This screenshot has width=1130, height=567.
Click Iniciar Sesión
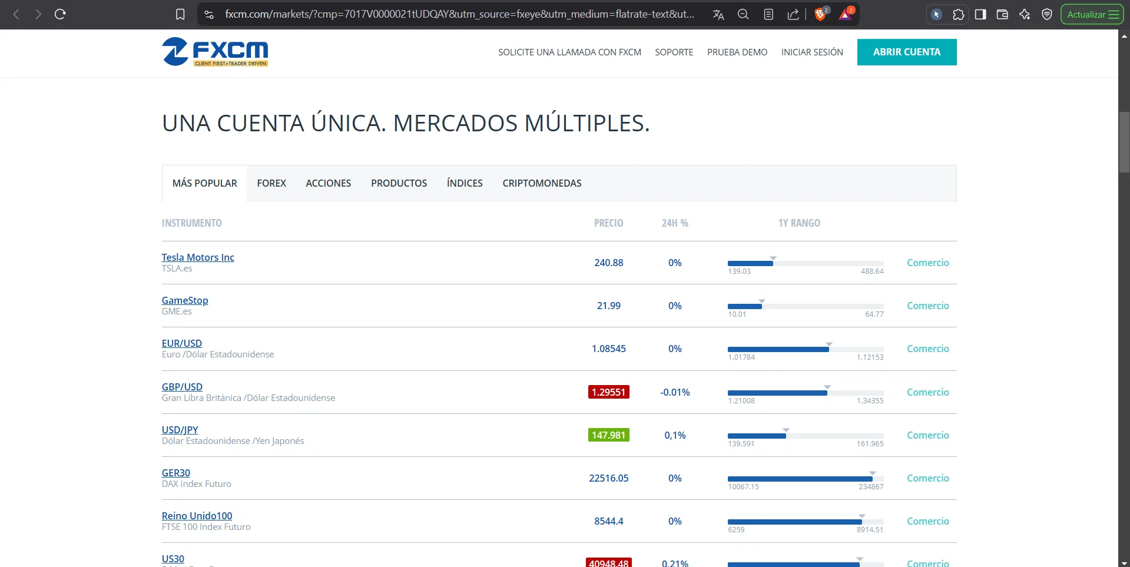pos(812,52)
